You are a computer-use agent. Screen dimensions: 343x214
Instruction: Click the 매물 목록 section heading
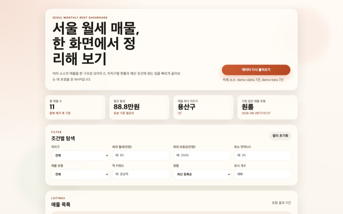(61, 204)
